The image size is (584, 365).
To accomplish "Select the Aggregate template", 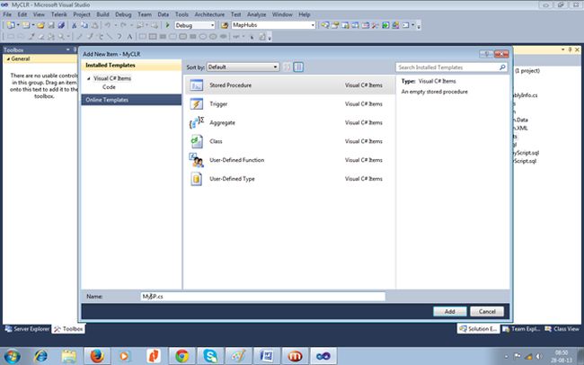I will [x=290, y=122].
